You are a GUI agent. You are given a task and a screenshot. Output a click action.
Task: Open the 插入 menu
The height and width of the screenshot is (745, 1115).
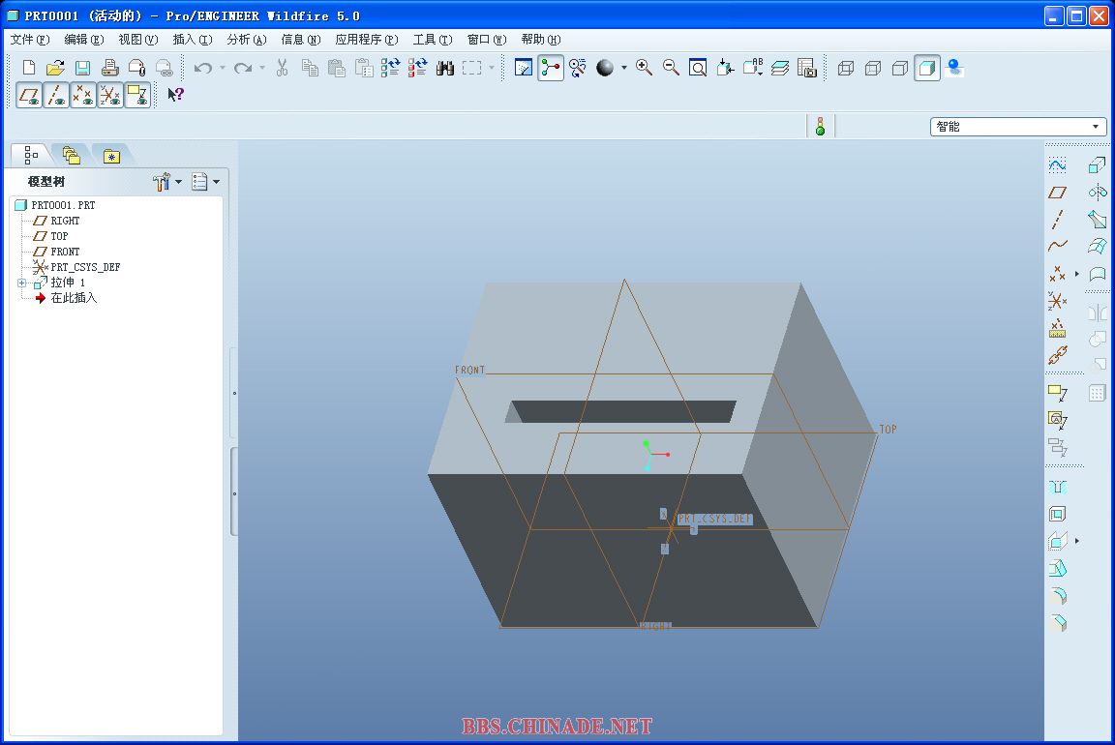pyautogui.click(x=191, y=40)
